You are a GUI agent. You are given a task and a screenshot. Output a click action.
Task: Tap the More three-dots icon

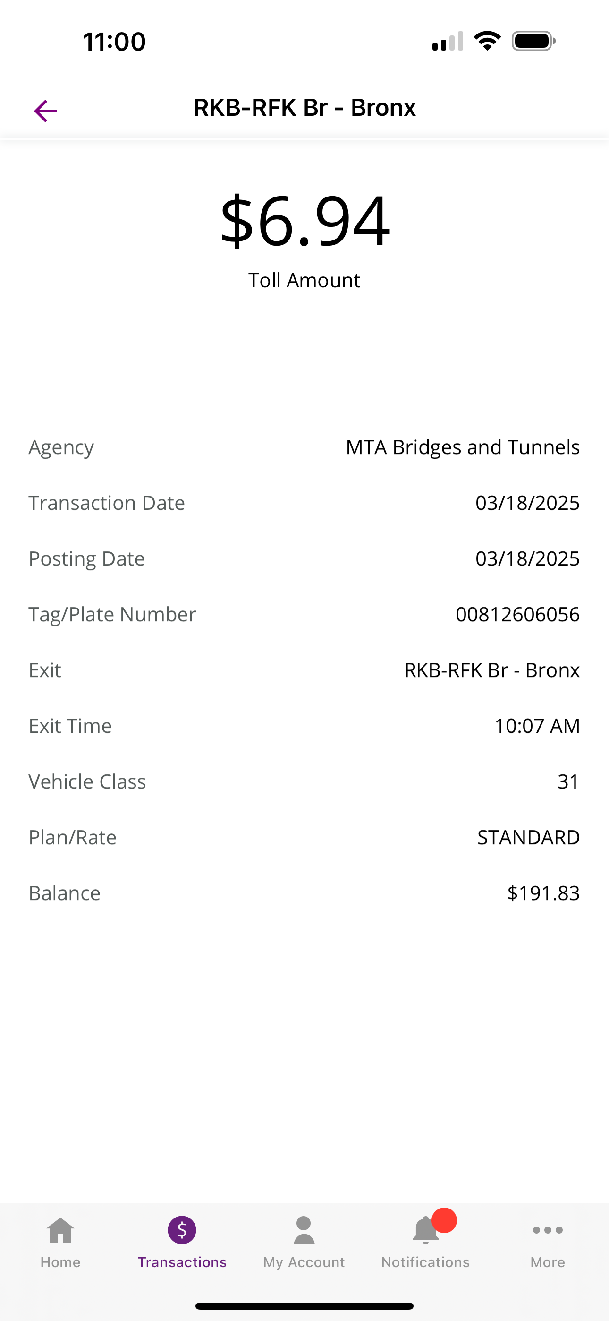pos(548,1230)
